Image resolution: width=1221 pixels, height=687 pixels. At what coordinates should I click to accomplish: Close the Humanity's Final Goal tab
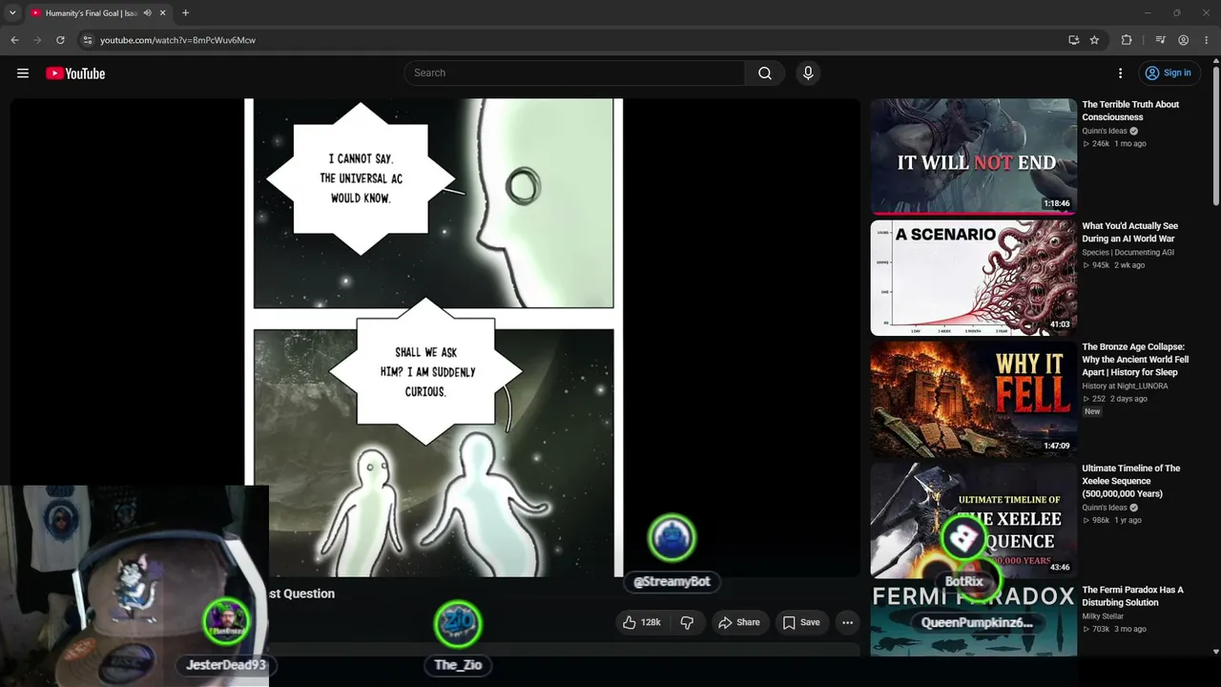162,13
